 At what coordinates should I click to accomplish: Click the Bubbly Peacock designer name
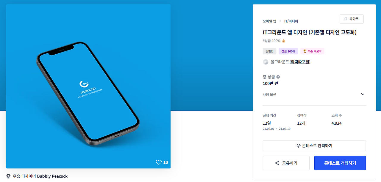click(x=52, y=176)
